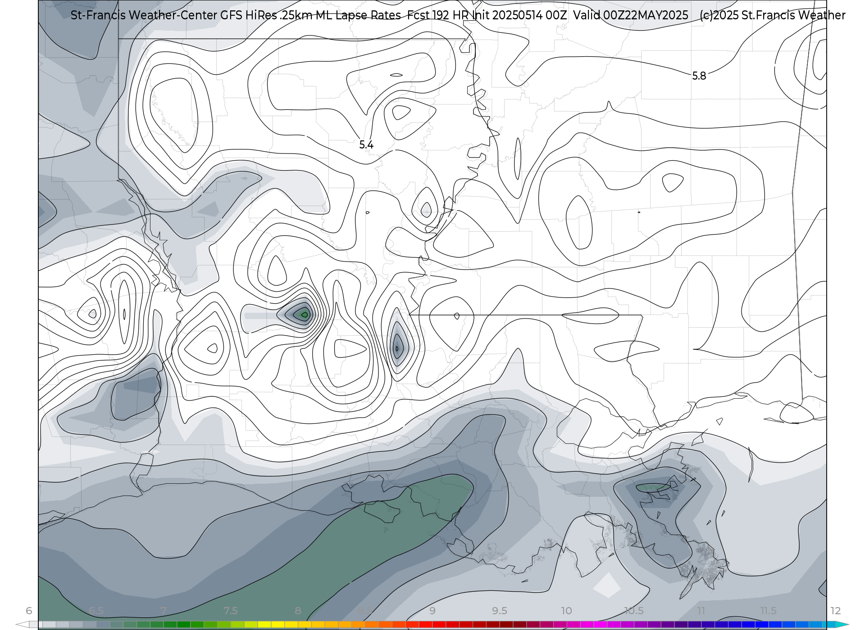This screenshot has height=630, width=865.
Task: Click the magenta segment of the colorbar
Action: coord(601,625)
